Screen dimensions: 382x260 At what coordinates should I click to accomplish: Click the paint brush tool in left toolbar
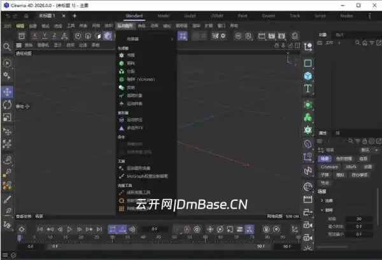(7, 200)
